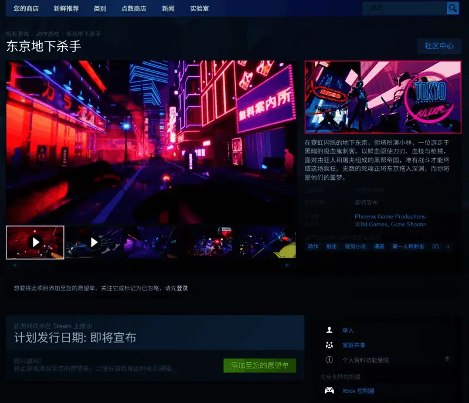Play the second trailer via its play icon
Viewport: 469px width, 403px height.
pos(94,241)
